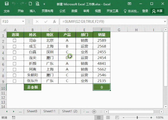Click the 共享 share button
This screenshot has height=120, width=168.
tap(157, 11)
